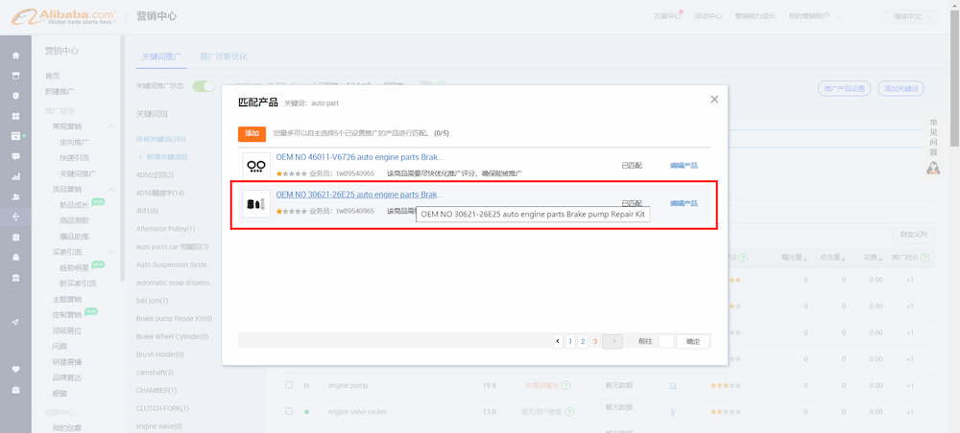Select the checkbox for the engine pump row
Screen dimensions: 960x433
coord(288,385)
